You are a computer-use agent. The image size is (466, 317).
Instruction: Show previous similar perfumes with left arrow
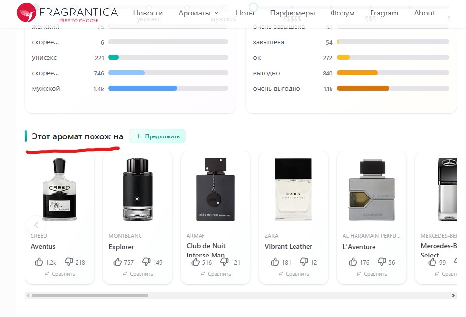36,225
